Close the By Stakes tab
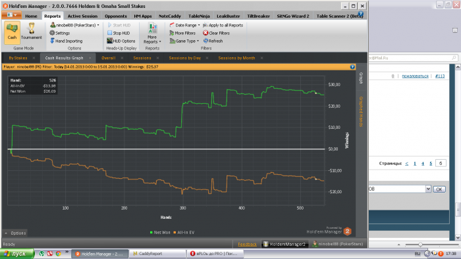Image resolution: width=461 pixels, height=259 pixels. tap(34, 58)
